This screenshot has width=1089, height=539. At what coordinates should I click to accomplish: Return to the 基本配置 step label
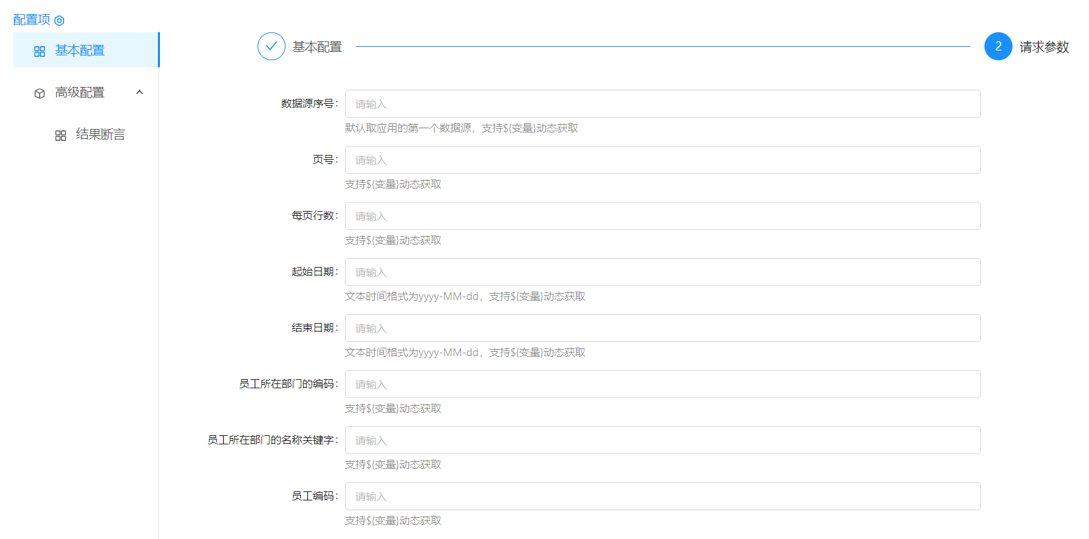tap(317, 47)
